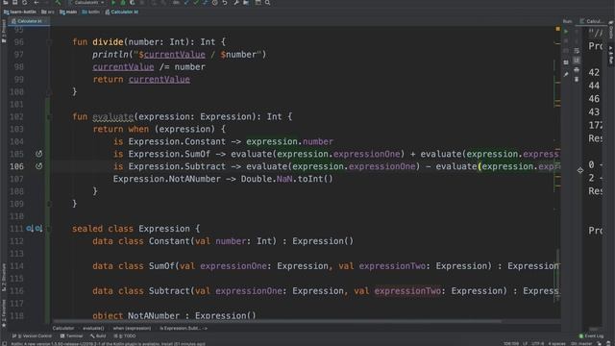
Task: Select the kotlin folder breadcrumb
Action: (x=90, y=12)
